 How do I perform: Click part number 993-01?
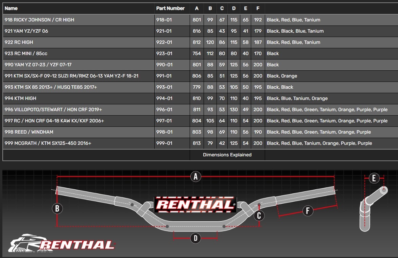(164, 87)
